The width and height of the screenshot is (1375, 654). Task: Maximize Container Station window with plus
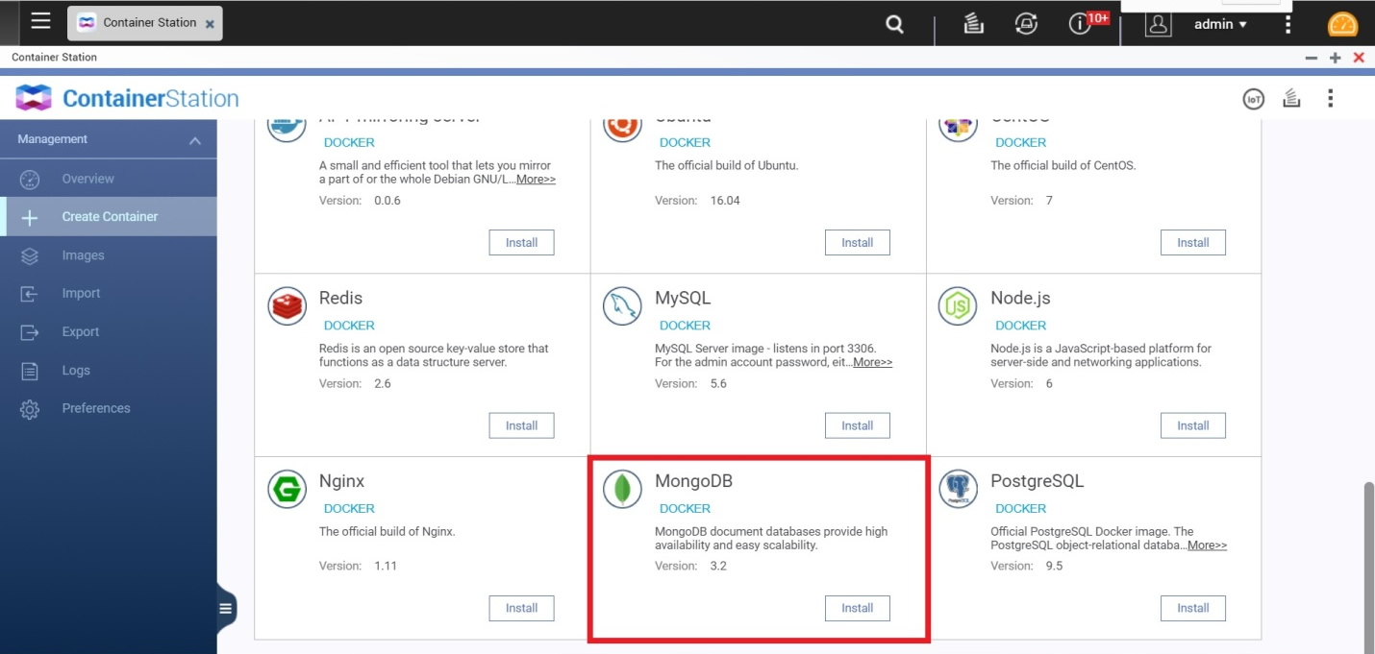tap(1335, 59)
